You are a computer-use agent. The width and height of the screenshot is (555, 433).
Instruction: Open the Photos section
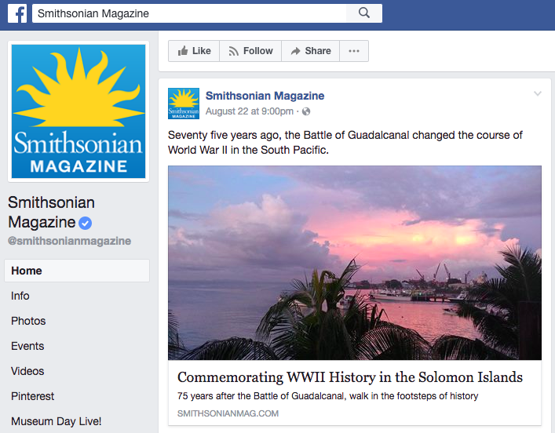point(28,321)
